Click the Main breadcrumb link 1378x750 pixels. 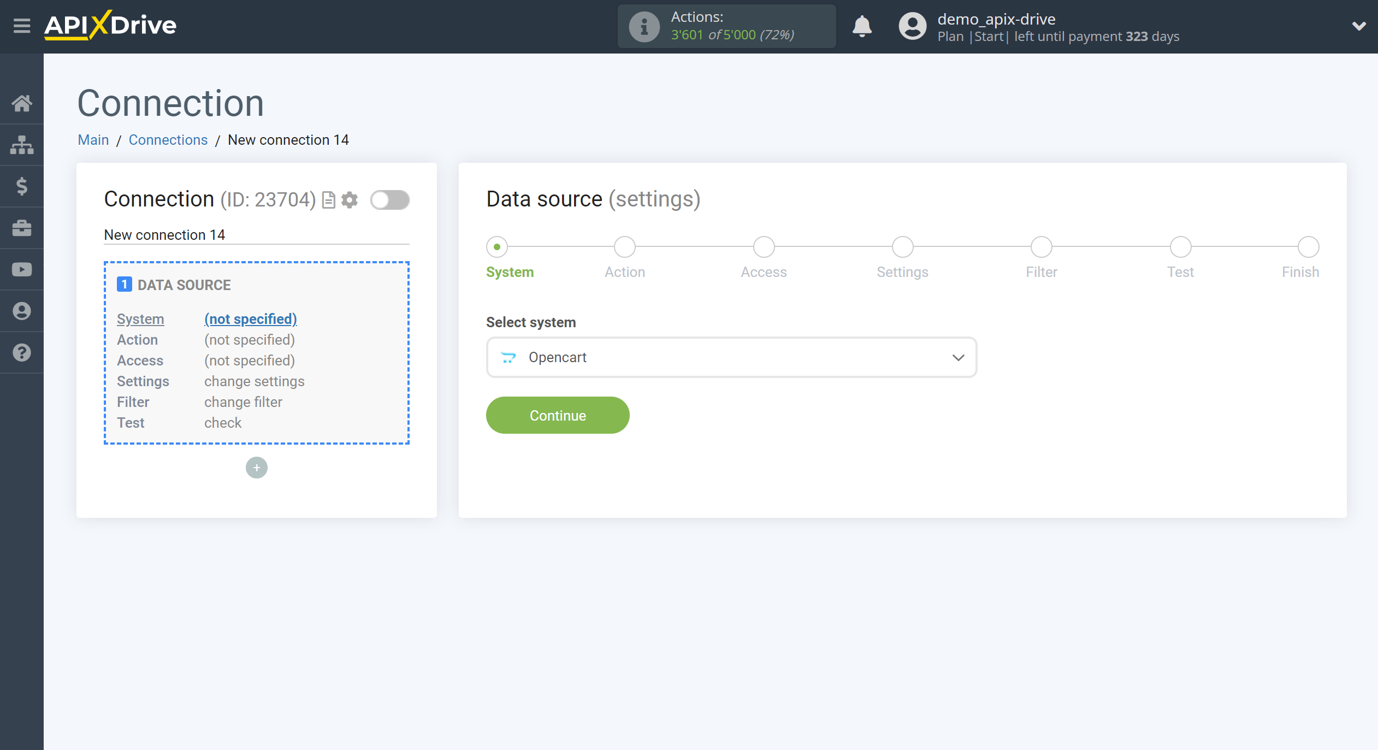tap(92, 139)
